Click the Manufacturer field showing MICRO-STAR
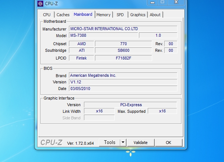This screenshot has width=224, height=162. pyautogui.click(x=123, y=29)
